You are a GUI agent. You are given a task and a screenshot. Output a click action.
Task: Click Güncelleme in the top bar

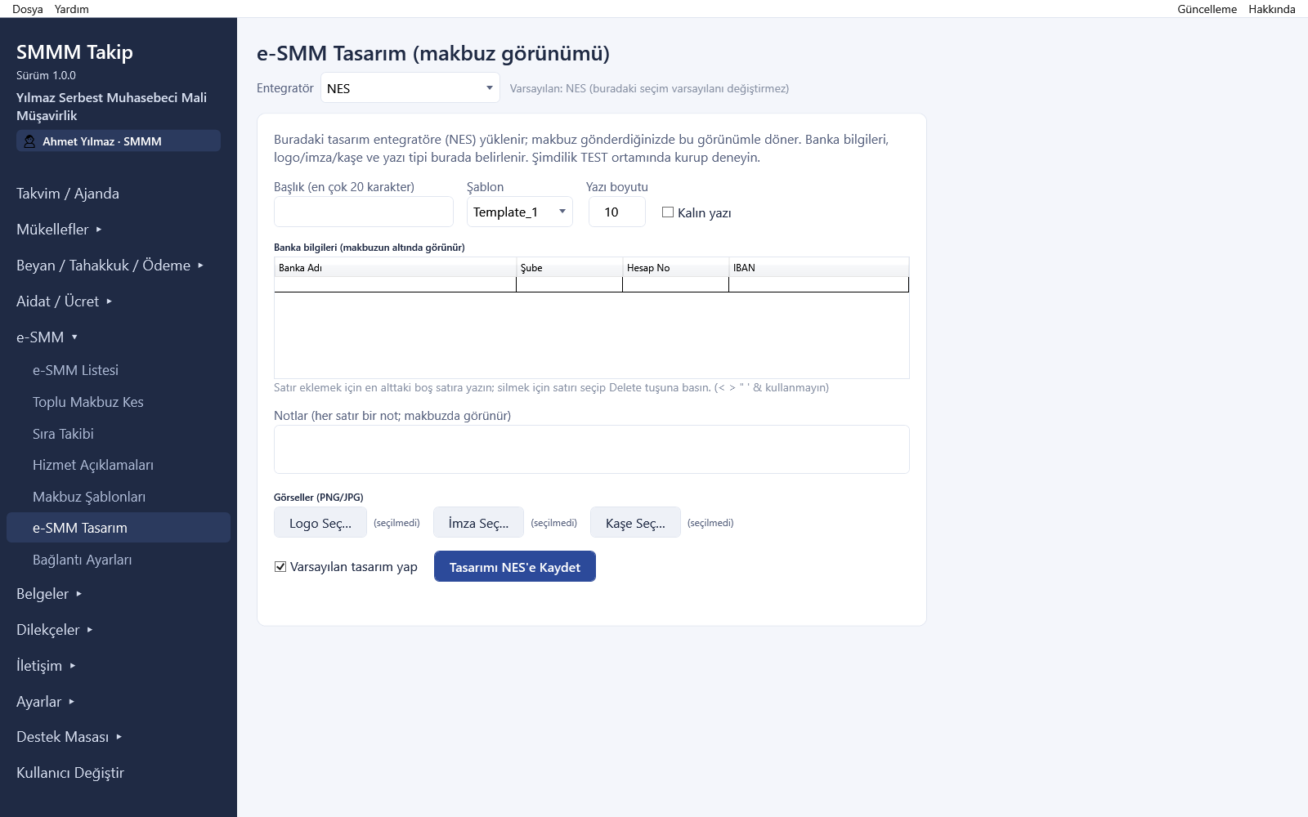(1207, 9)
